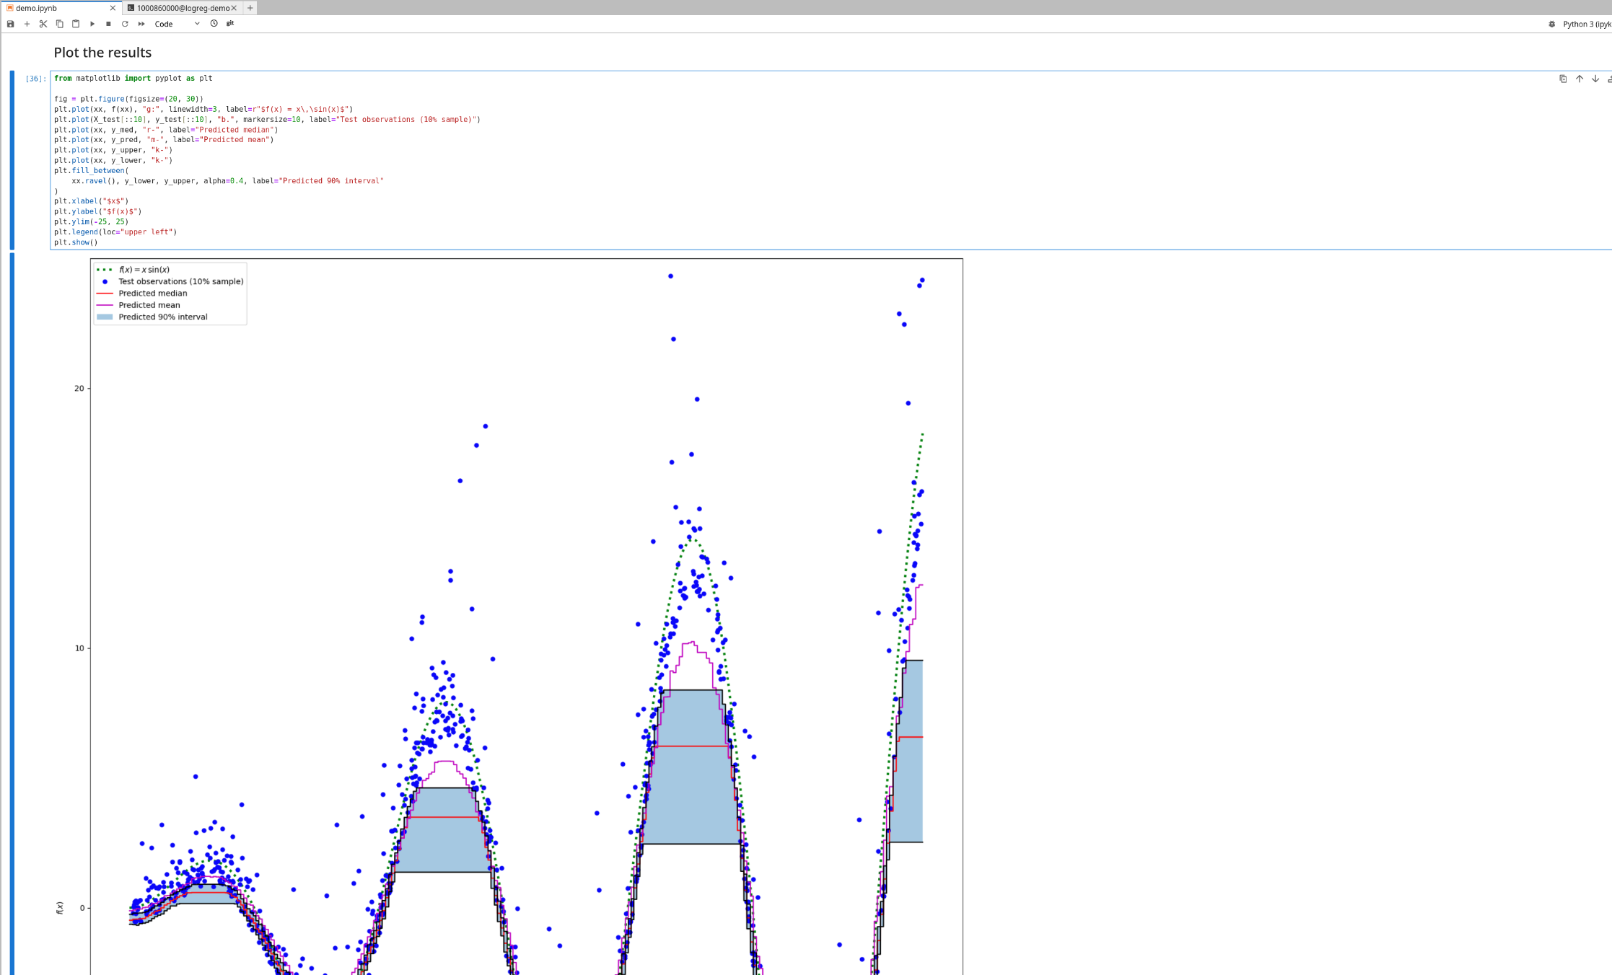Click the y-axis tick label 20
Screen dimensions: 1612x975
pos(79,389)
